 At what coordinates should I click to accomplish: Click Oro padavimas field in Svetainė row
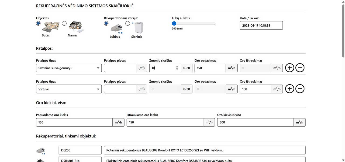click(x=210, y=68)
